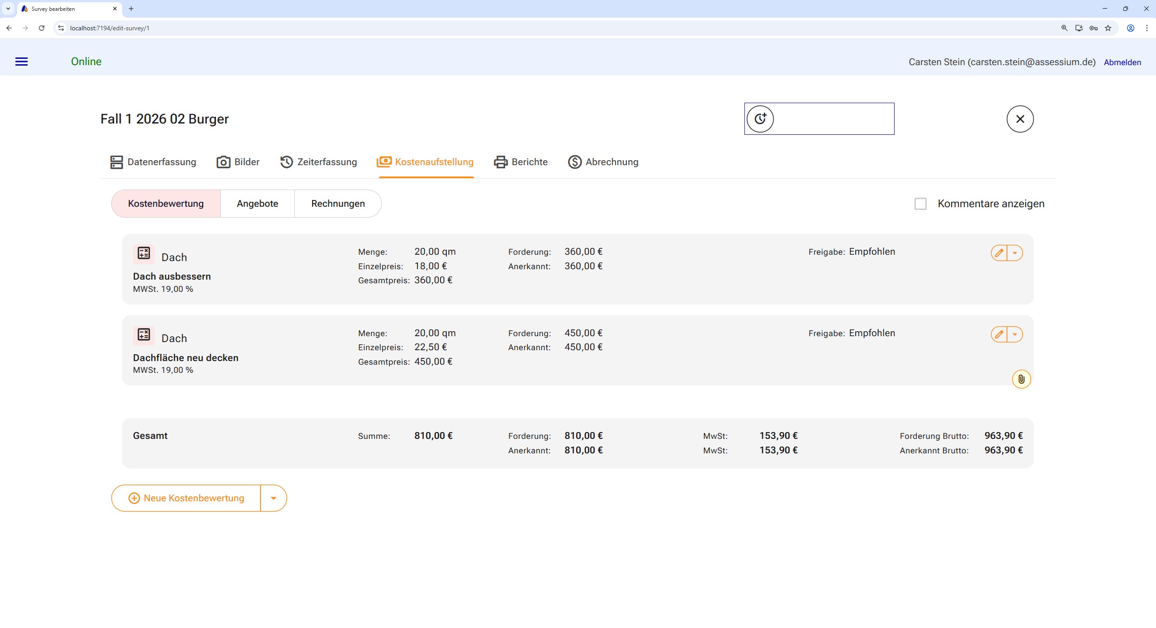
Task: Click calculator icon of Dach ausbessern item
Action: click(144, 253)
